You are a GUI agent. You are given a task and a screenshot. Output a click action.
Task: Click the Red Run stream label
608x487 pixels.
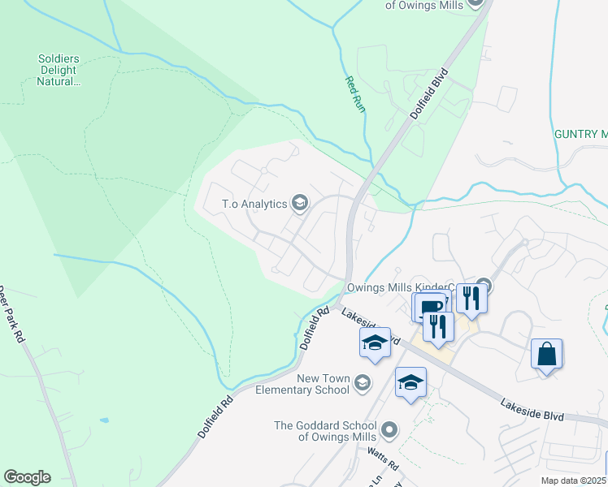pos(354,94)
